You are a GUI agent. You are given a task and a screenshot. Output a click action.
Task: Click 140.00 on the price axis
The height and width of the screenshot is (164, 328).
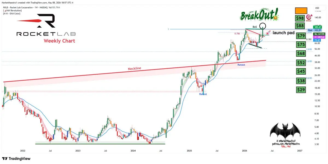coord(317,17)
